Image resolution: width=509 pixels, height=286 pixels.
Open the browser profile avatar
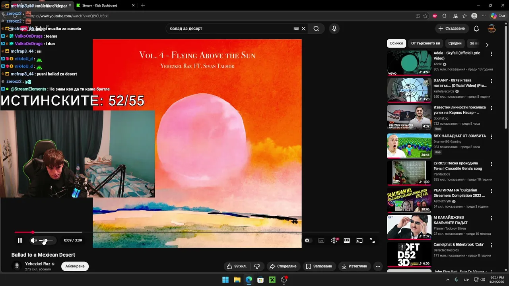pyautogui.click(x=474, y=16)
